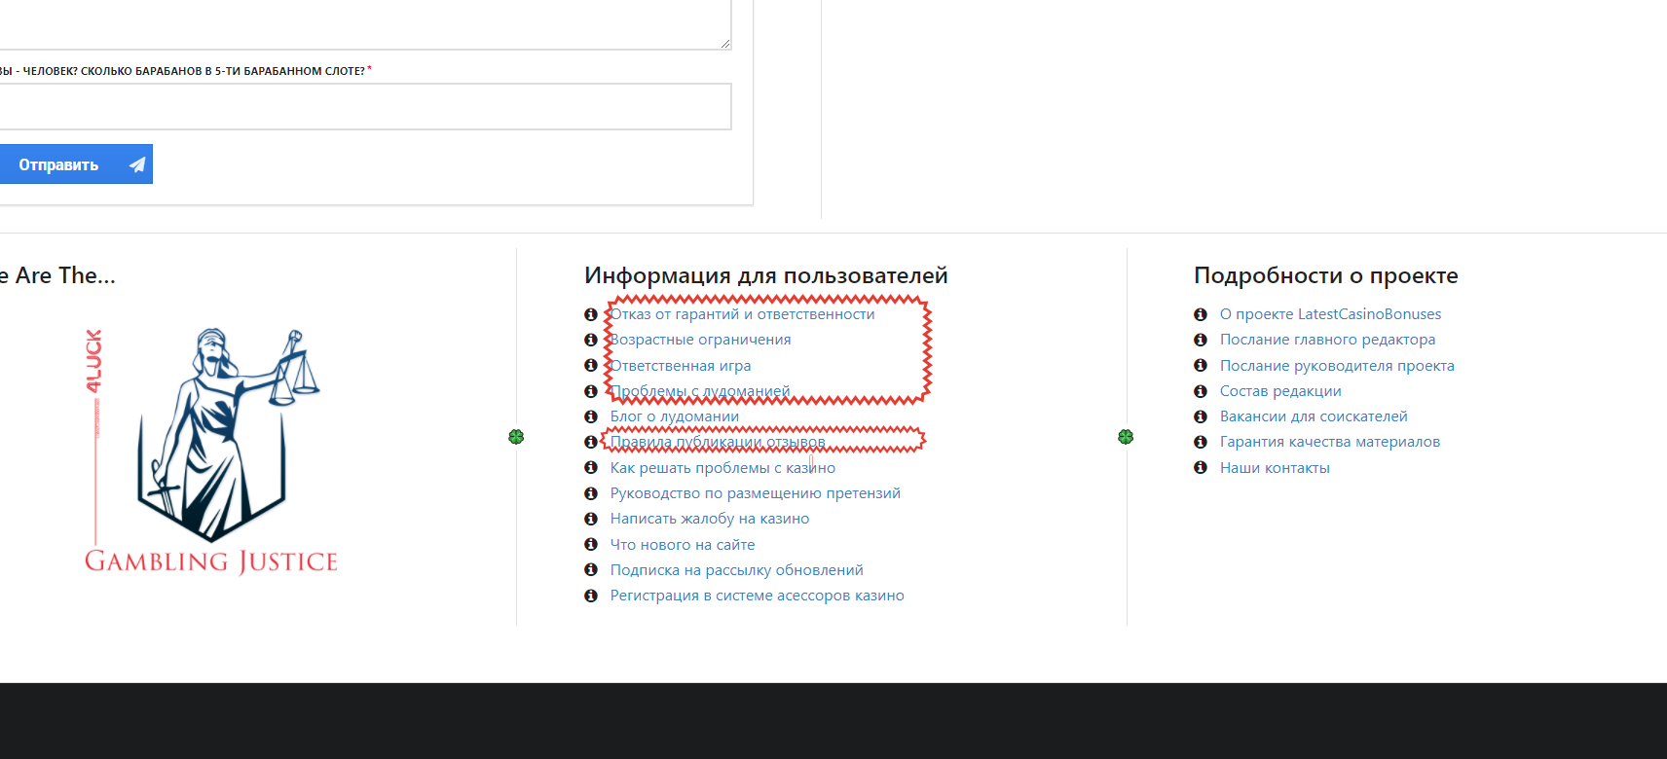Image resolution: width=1667 pixels, height=759 pixels.
Task: Click the Gambling Justice logo image
Action: pyautogui.click(x=211, y=451)
